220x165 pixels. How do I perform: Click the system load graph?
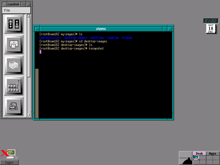(x=185, y=158)
